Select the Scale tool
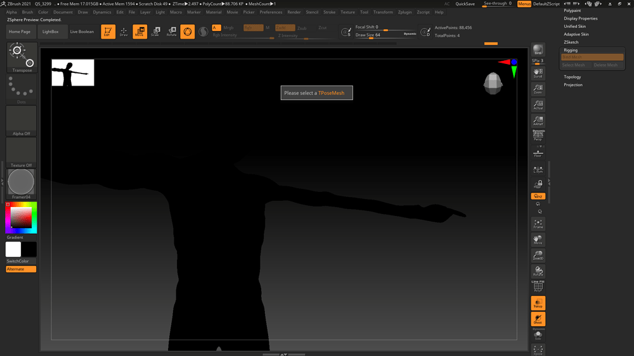Image resolution: width=634 pixels, height=356 pixels. (x=156, y=32)
